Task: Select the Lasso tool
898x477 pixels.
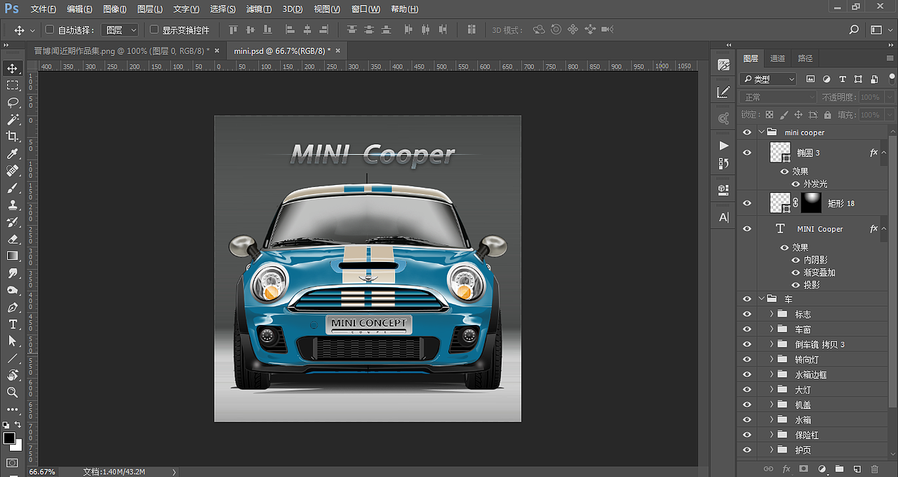Action: [13, 103]
